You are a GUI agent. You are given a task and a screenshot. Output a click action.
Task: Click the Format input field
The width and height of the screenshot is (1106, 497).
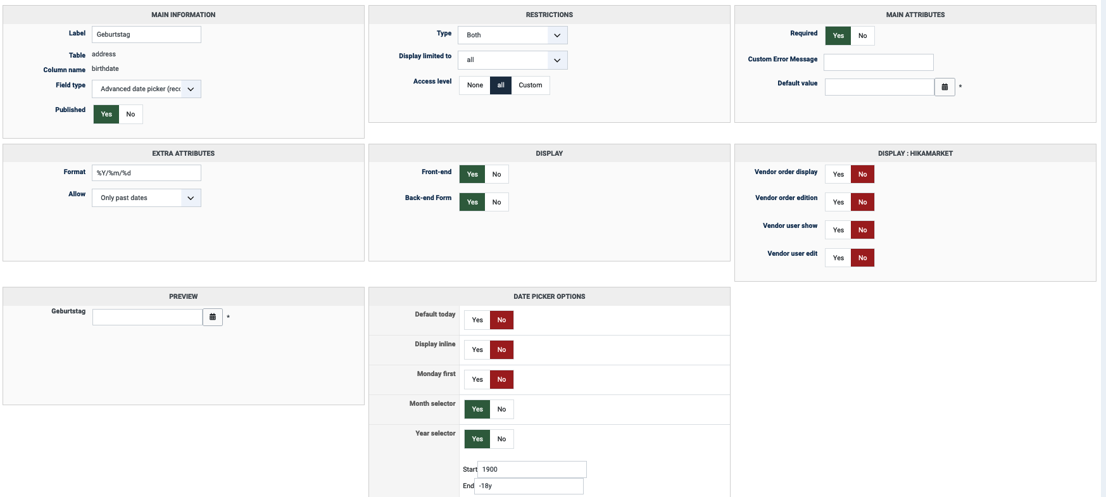click(x=146, y=173)
